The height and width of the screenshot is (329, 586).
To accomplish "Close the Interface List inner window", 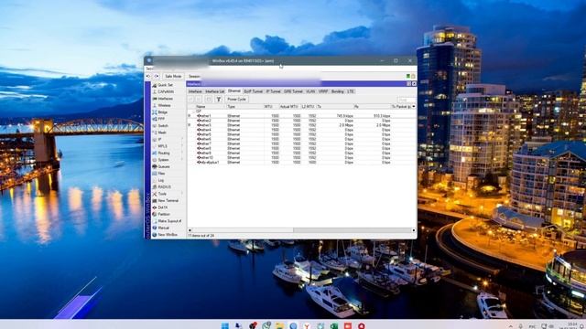I will pos(414,84).
